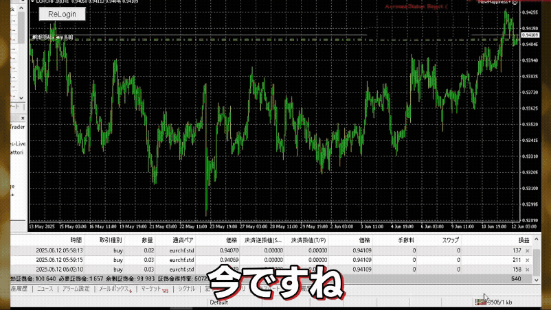The height and width of the screenshot is (310, 551).
Task: Sort orders by 損益 column header
Action: (x=524, y=241)
